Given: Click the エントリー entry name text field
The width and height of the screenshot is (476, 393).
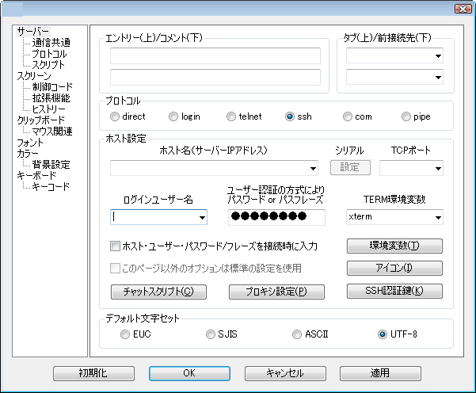Looking at the screenshot, I should 215,55.
